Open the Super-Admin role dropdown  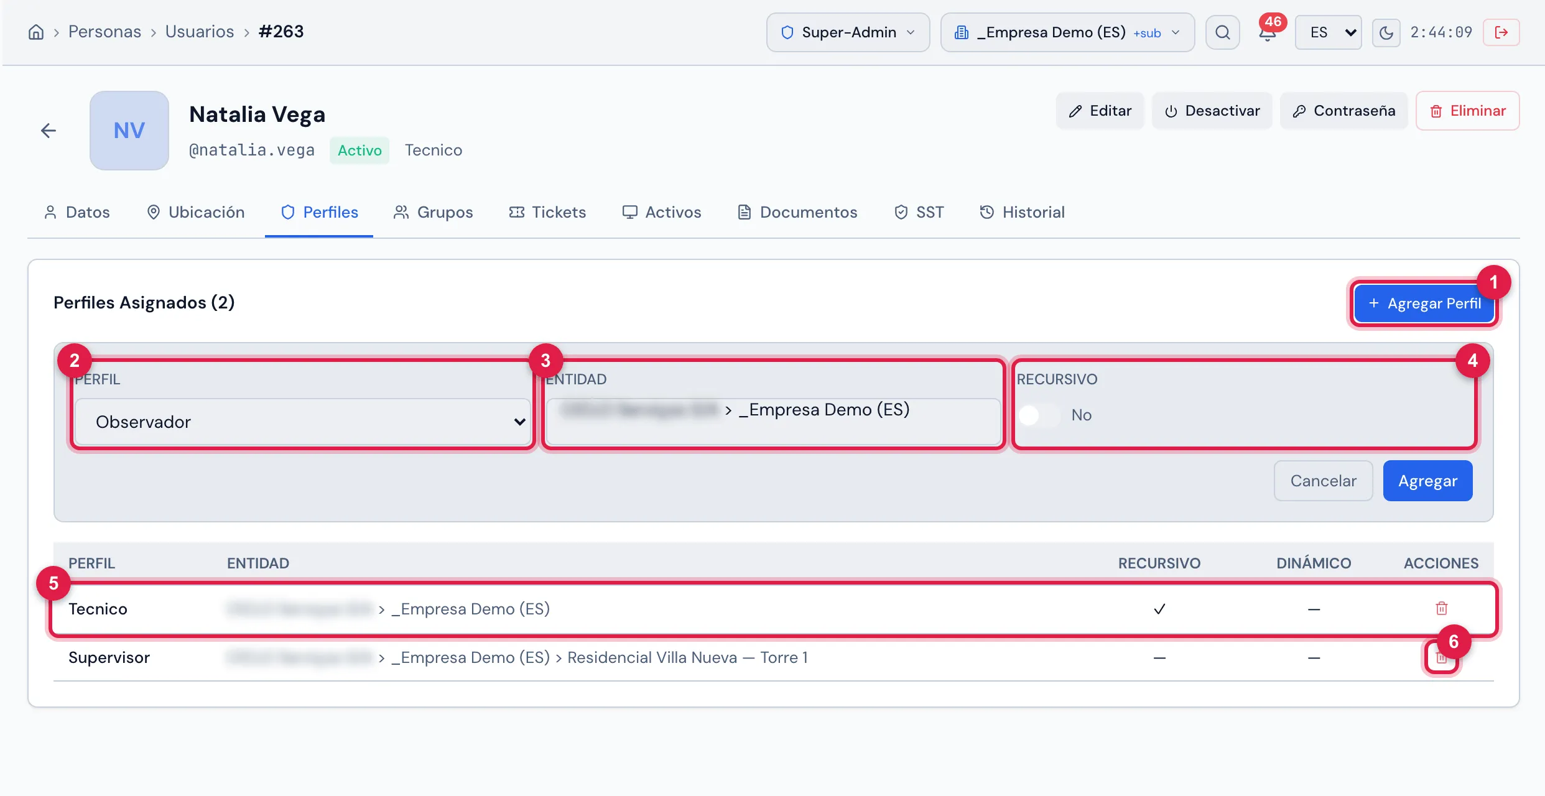click(x=848, y=32)
